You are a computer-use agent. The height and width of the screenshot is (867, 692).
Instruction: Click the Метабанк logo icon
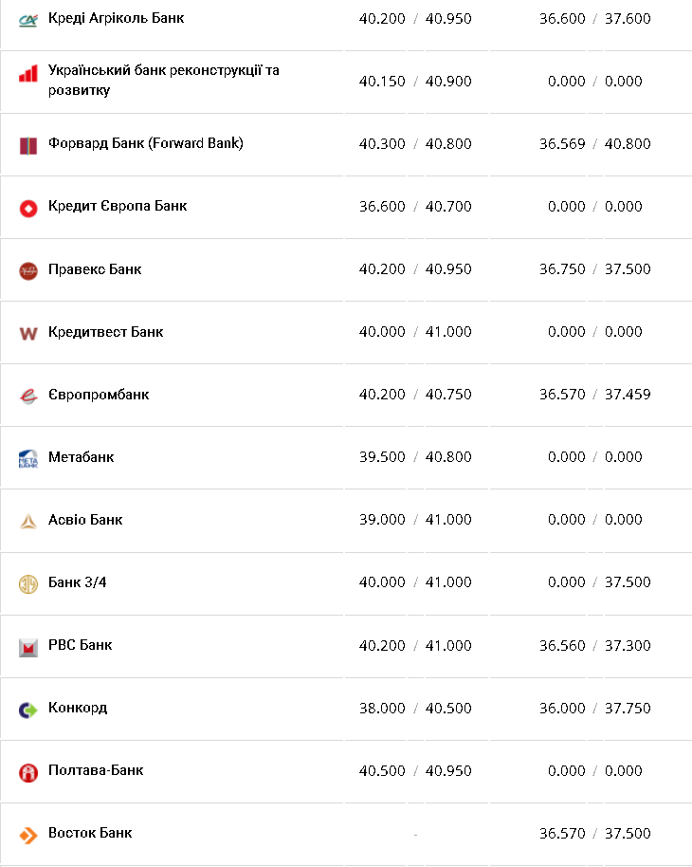coord(27,459)
